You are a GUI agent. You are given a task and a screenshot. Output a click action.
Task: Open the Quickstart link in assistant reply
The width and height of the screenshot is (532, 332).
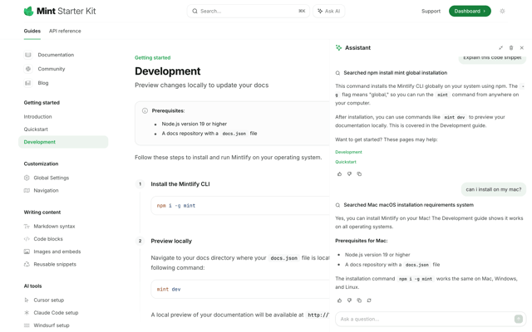click(346, 162)
